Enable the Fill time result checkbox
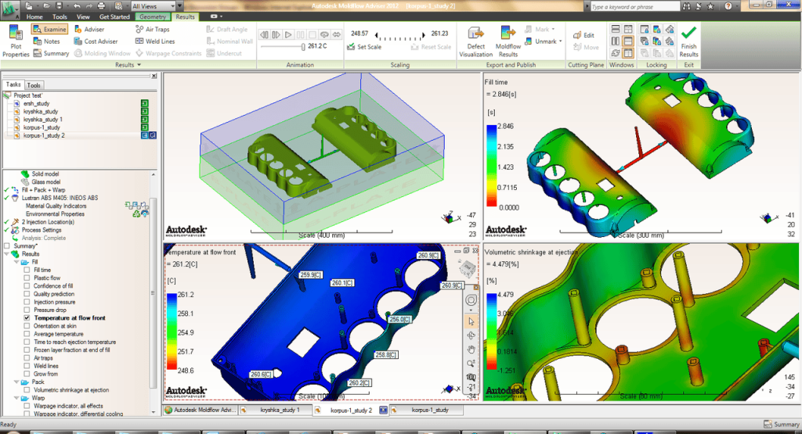This screenshot has width=802, height=434. 27,270
